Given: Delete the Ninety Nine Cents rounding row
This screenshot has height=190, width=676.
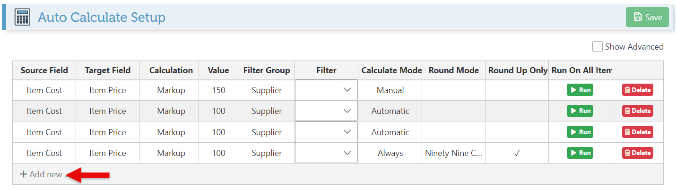Looking at the screenshot, I should (637, 153).
